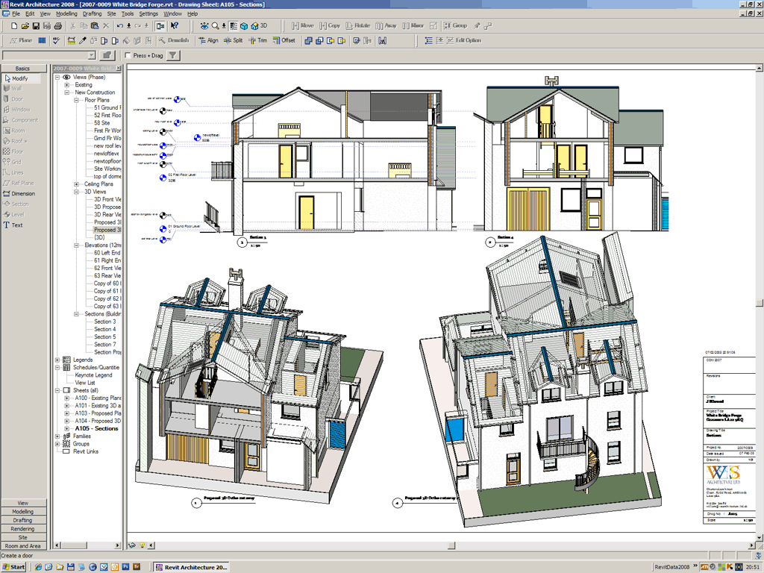The height and width of the screenshot is (573, 764).
Task: Select the Section 3 view
Action: click(x=104, y=322)
